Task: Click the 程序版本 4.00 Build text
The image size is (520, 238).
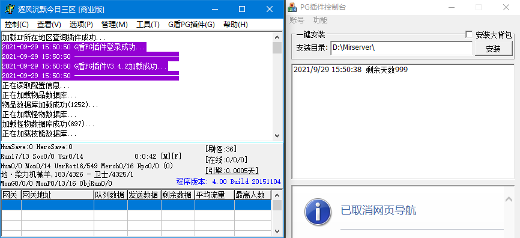Action: click(x=229, y=182)
